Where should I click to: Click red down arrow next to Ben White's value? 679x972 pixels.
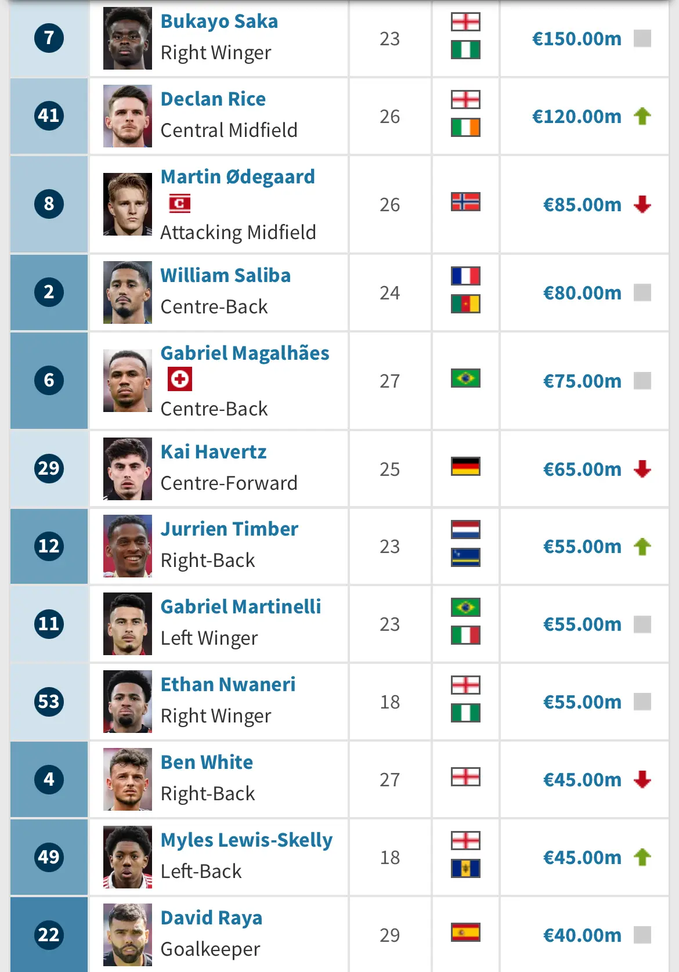pyautogui.click(x=642, y=779)
